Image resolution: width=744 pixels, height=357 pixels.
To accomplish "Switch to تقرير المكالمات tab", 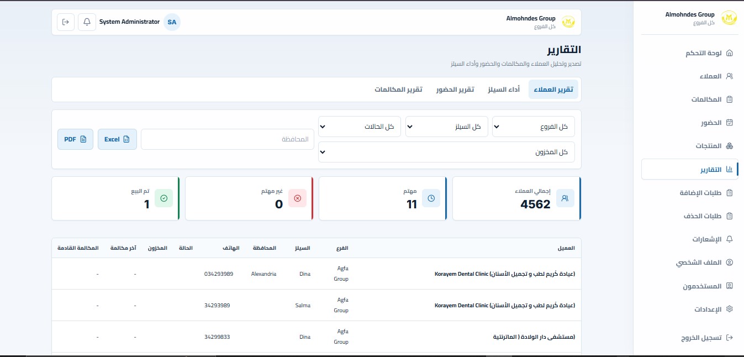I will click(x=398, y=90).
